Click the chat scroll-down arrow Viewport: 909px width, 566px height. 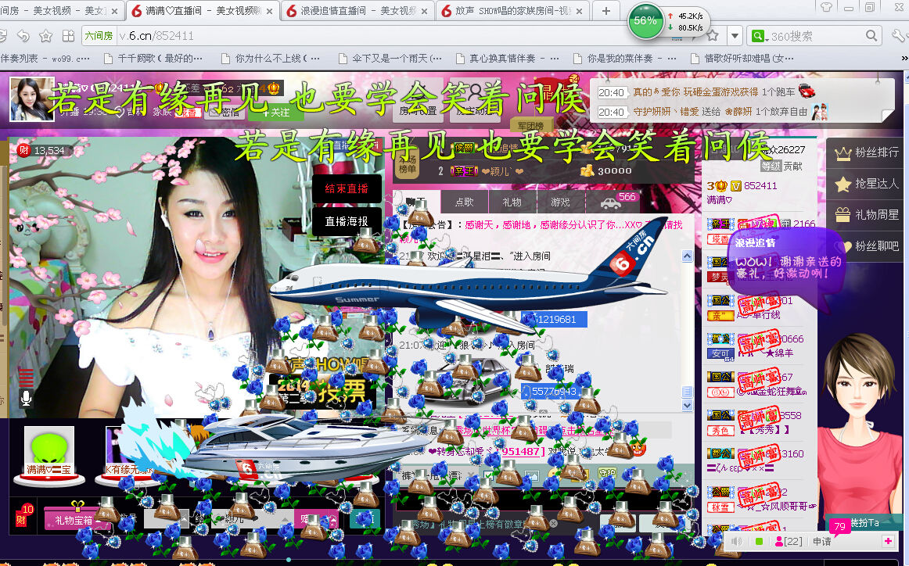[x=687, y=406]
